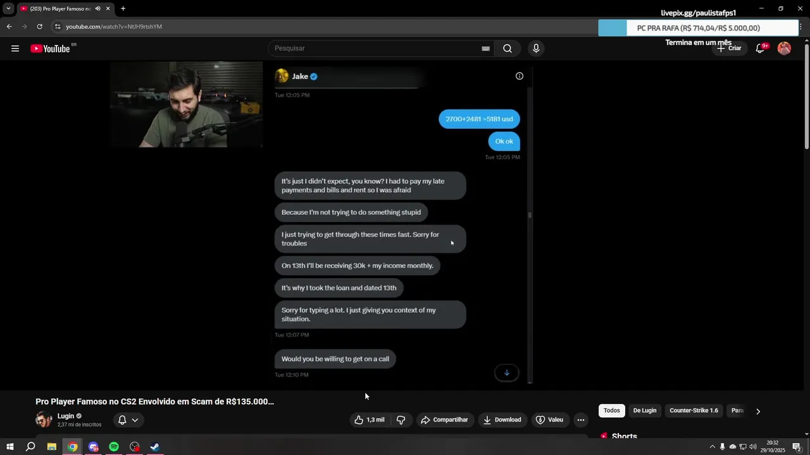Open the site info icon in the address bar
This screenshot has height=455, width=810.
[x=58, y=27]
